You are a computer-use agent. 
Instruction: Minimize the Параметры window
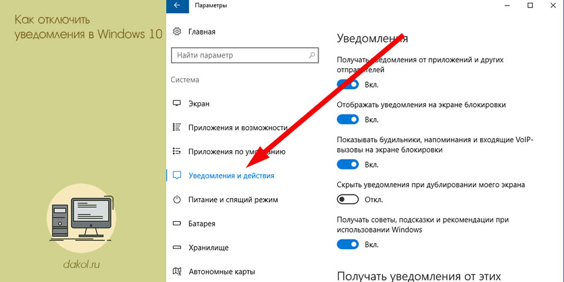[507, 5]
